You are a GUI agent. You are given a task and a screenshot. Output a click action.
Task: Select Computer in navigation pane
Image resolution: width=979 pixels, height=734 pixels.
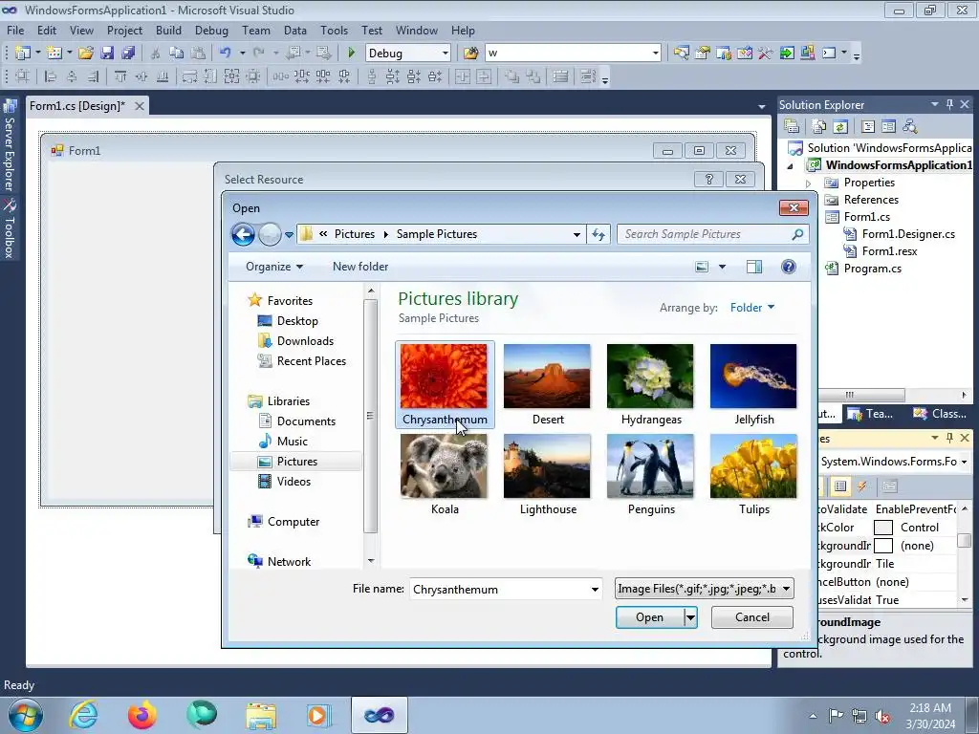pos(293,522)
